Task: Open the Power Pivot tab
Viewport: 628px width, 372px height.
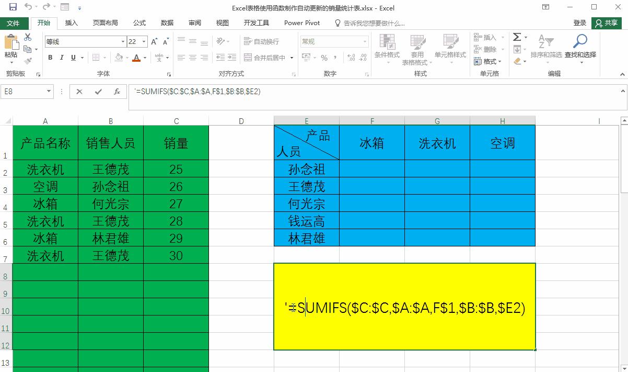Action: pos(302,23)
